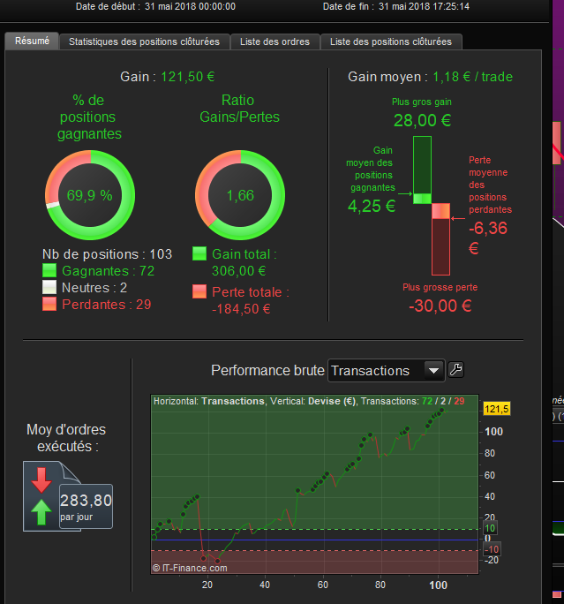Open the chart settings wrench icon
The image size is (564, 604).
[455, 370]
